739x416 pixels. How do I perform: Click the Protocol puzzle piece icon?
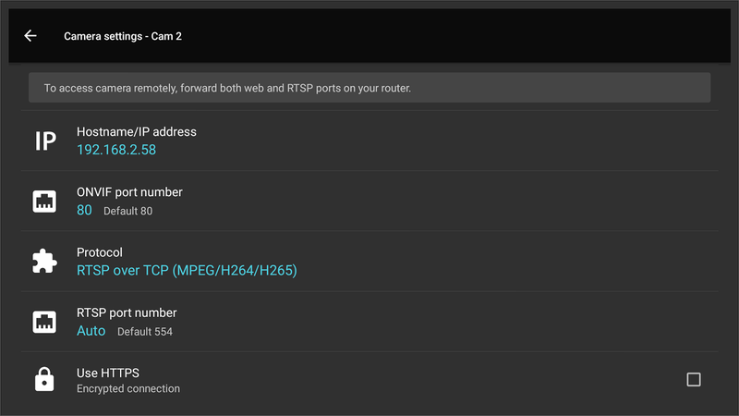(44, 262)
